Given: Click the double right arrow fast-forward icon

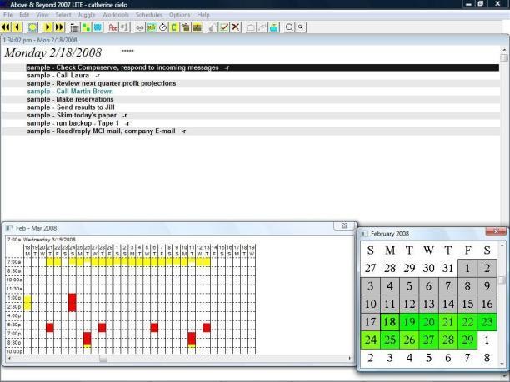Looking at the screenshot, I should [x=59, y=27].
